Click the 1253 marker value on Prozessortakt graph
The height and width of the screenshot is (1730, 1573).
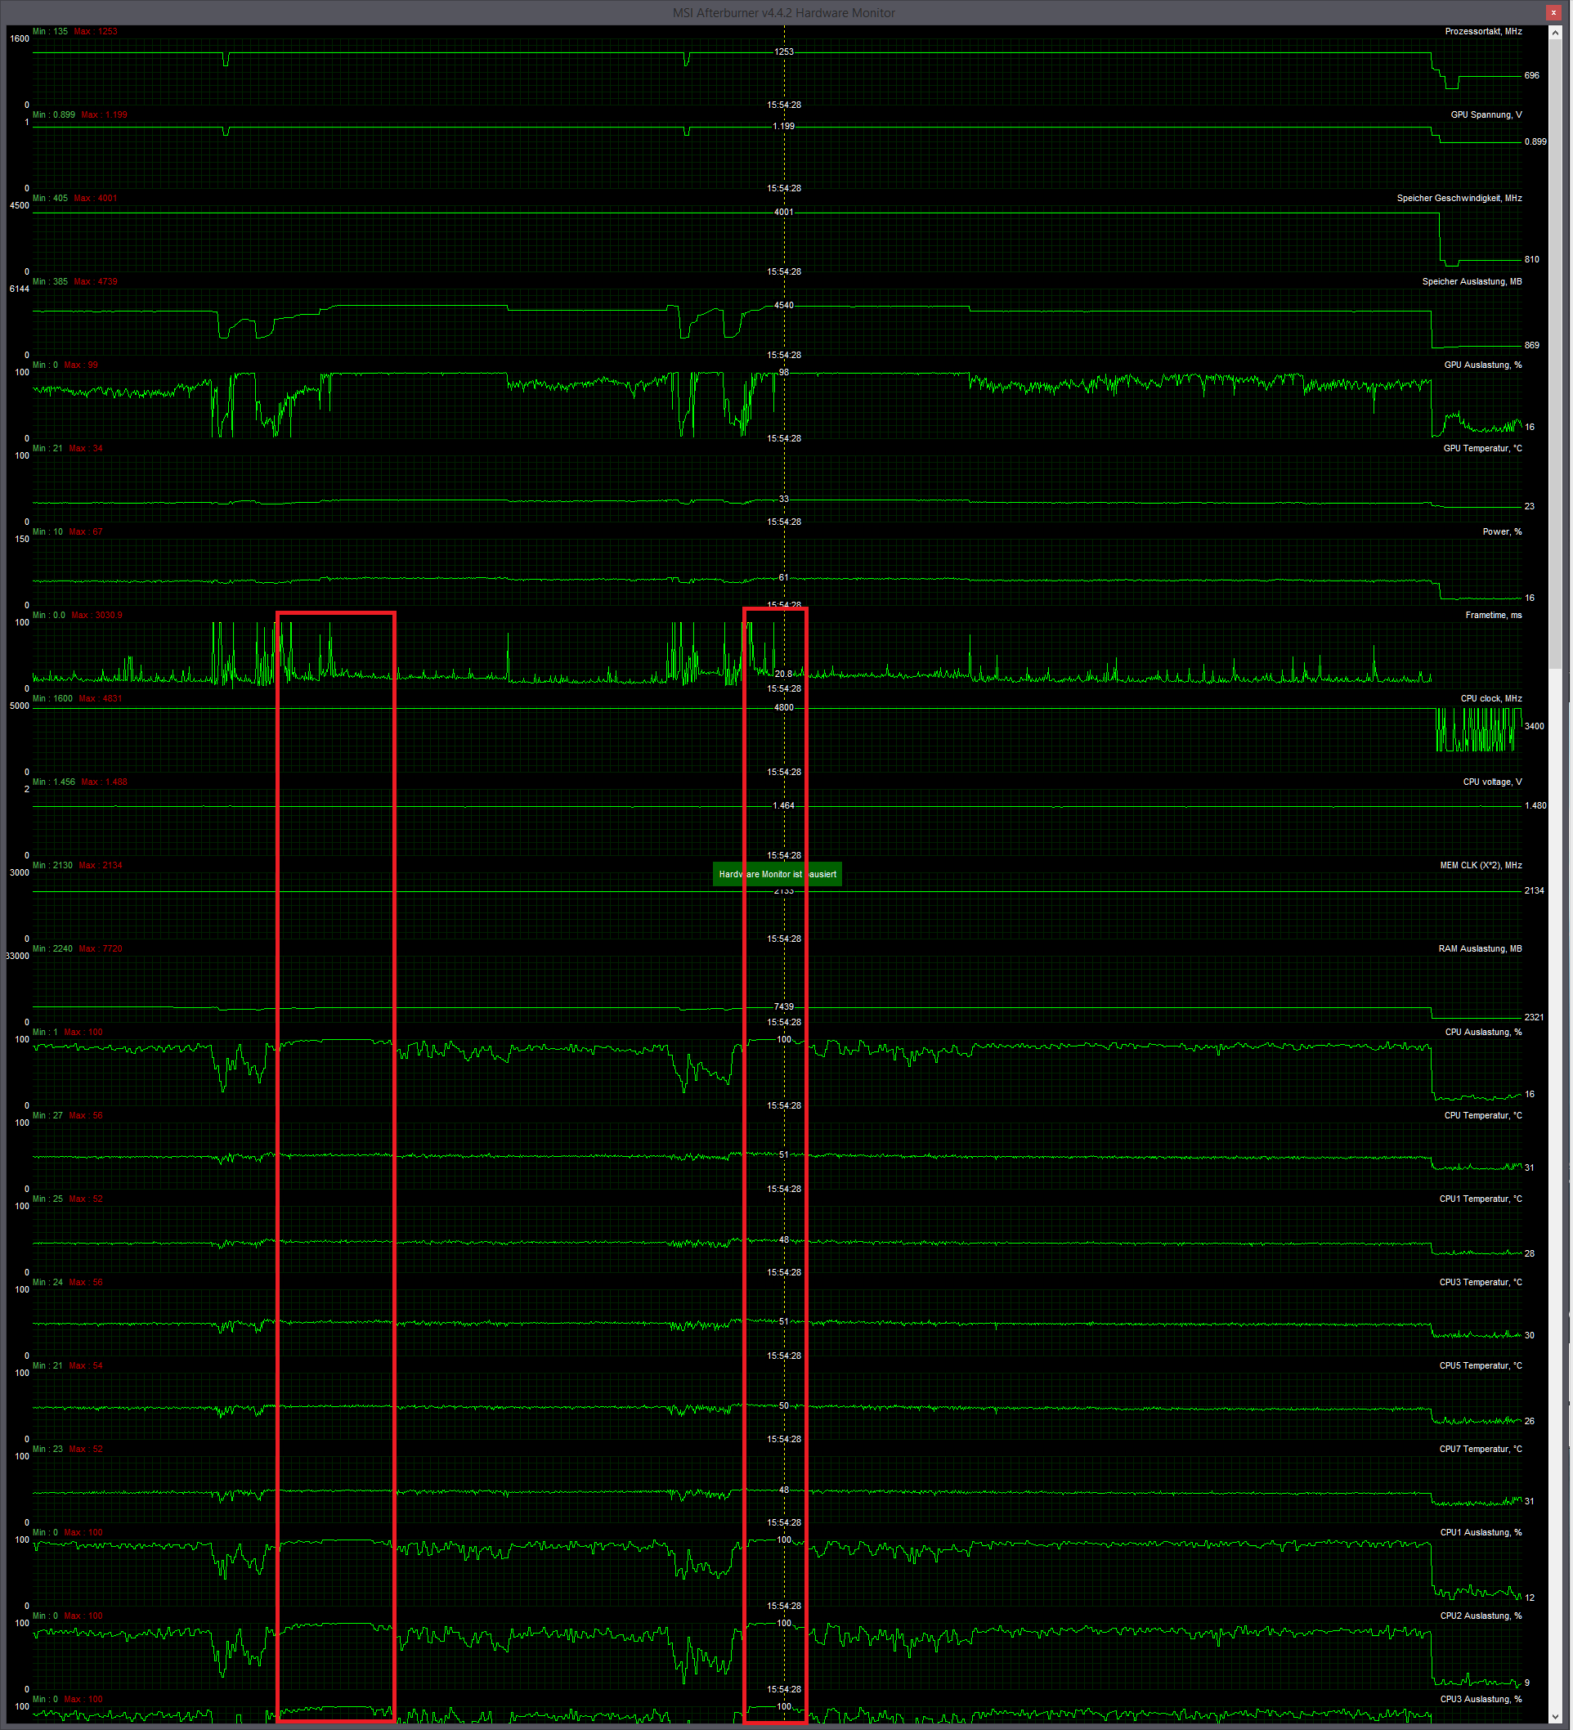pyautogui.click(x=783, y=52)
